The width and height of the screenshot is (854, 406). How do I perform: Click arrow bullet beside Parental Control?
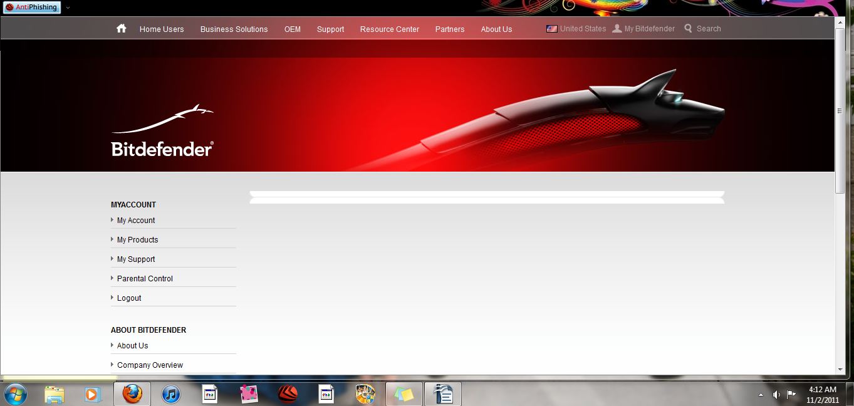[112, 278]
